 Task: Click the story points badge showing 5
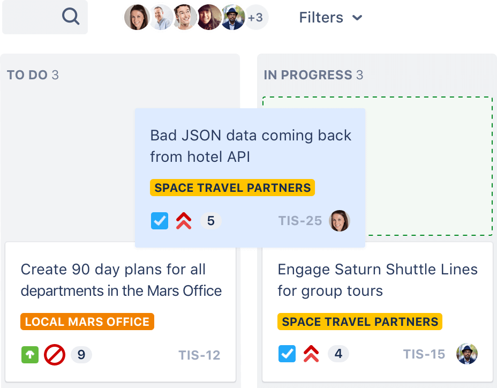pyautogui.click(x=211, y=221)
